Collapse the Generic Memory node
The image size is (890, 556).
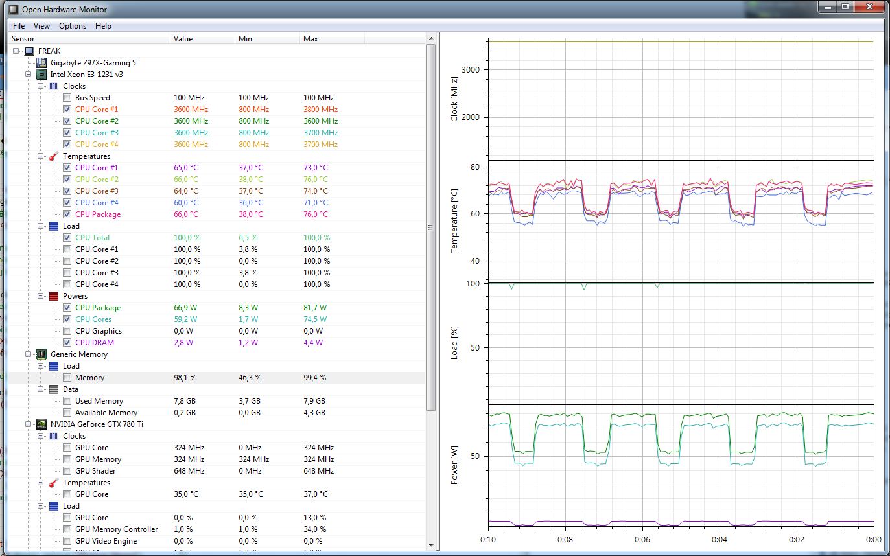(29, 354)
